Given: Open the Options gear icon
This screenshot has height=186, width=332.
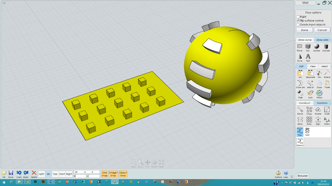Looking at the screenshot, I should click(x=278, y=174).
